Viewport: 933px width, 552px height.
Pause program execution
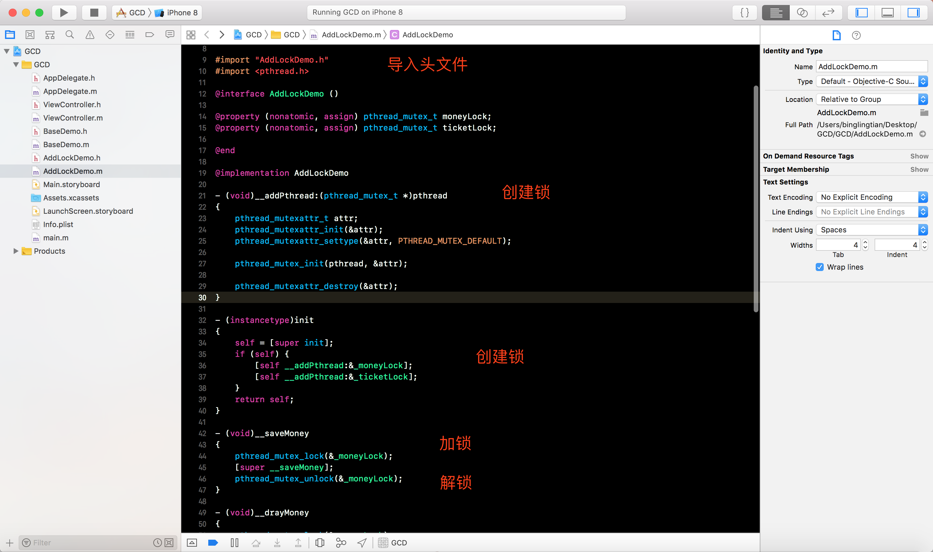coord(235,543)
